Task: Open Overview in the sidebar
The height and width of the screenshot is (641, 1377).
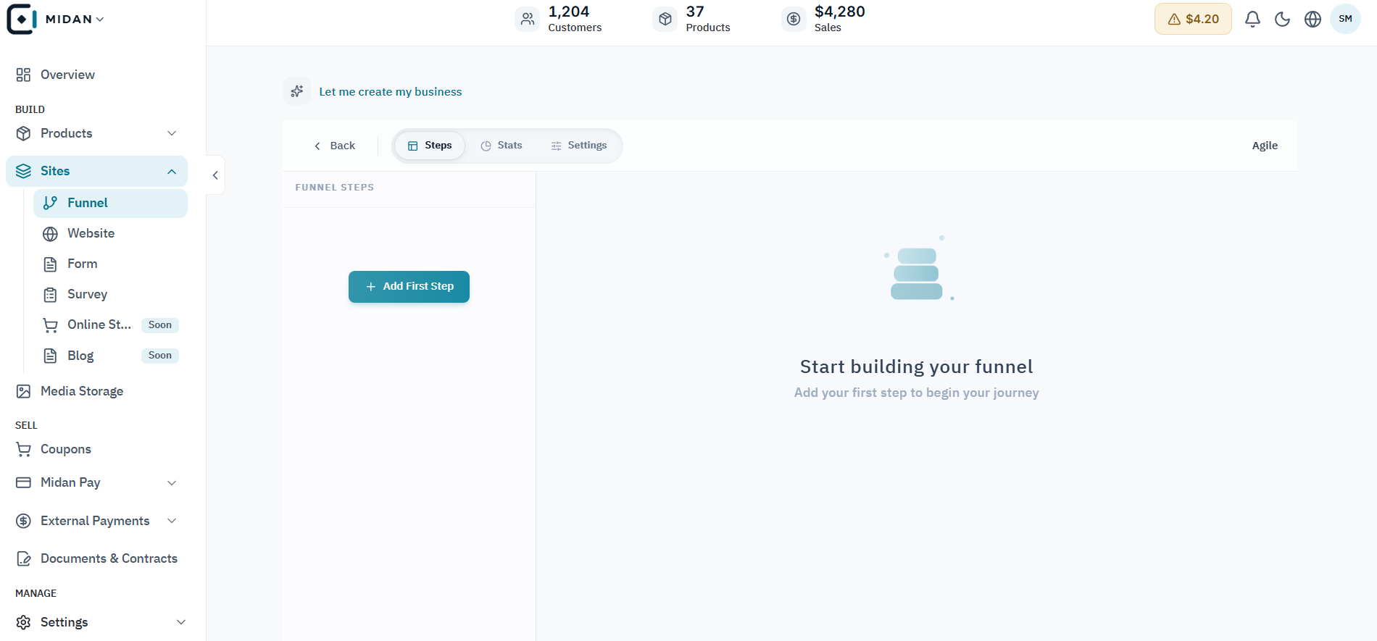Action: [x=96, y=75]
